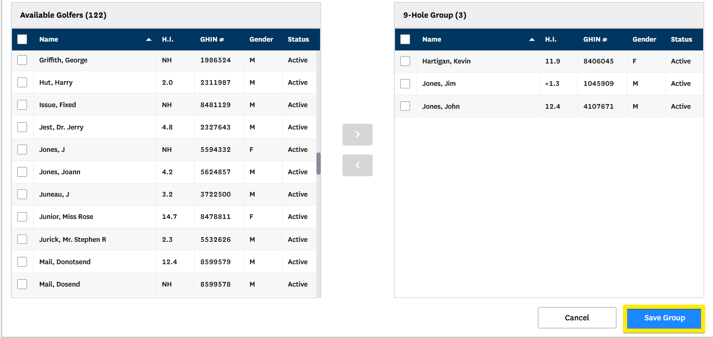Sort 9-Hole Group by Status header
The width and height of the screenshot is (713, 338).
[681, 40]
